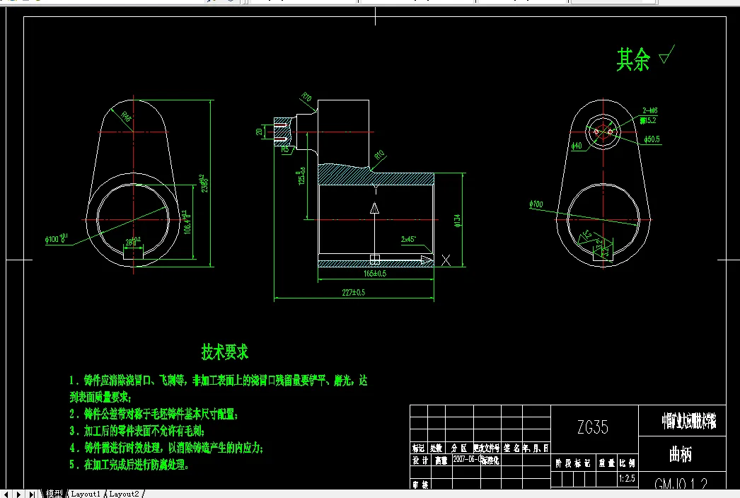Select the roughness symbol next to 其余
This screenshot has height=498, width=740.
(667, 54)
